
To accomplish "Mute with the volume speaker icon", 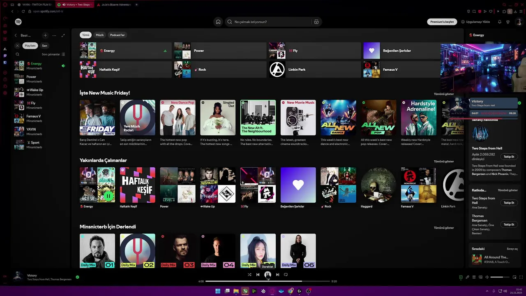I will pyautogui.click(x=487, y=277).
